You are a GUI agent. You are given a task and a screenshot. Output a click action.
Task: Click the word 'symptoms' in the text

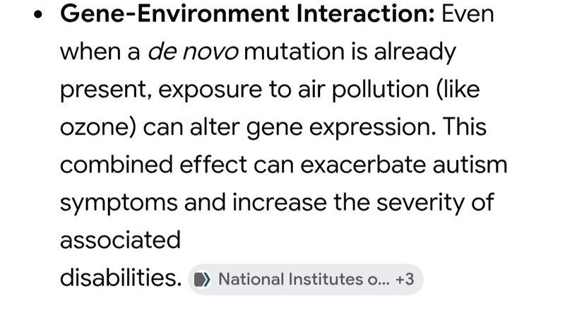click(119, 204)
